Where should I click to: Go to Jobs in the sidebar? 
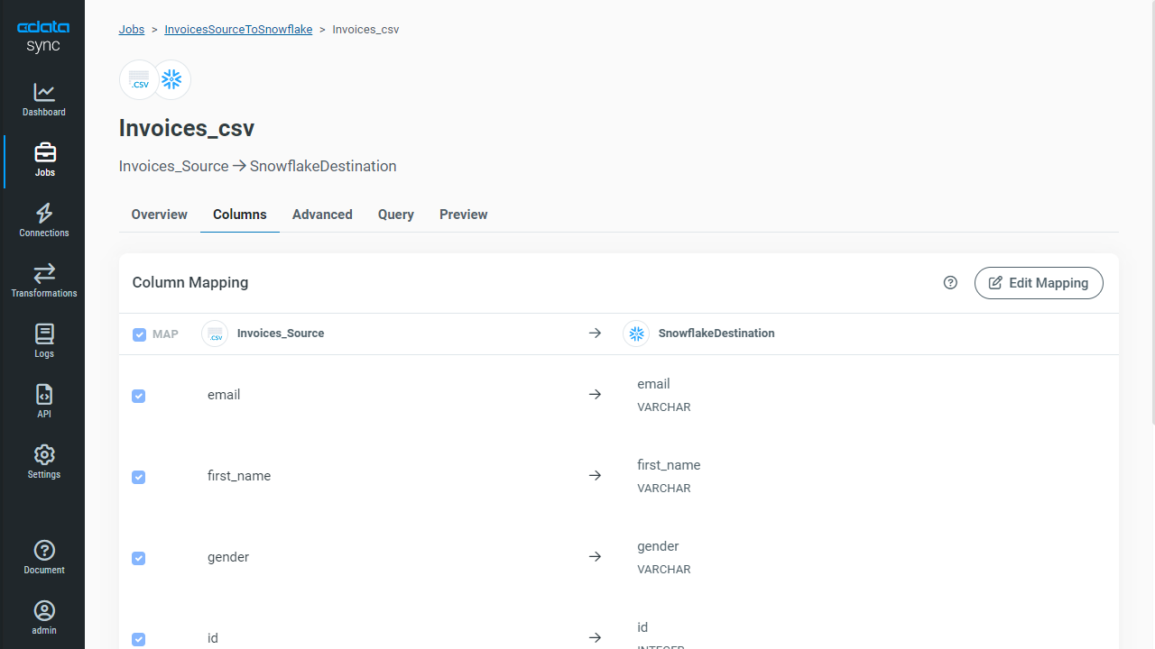[x=44, y=160]
